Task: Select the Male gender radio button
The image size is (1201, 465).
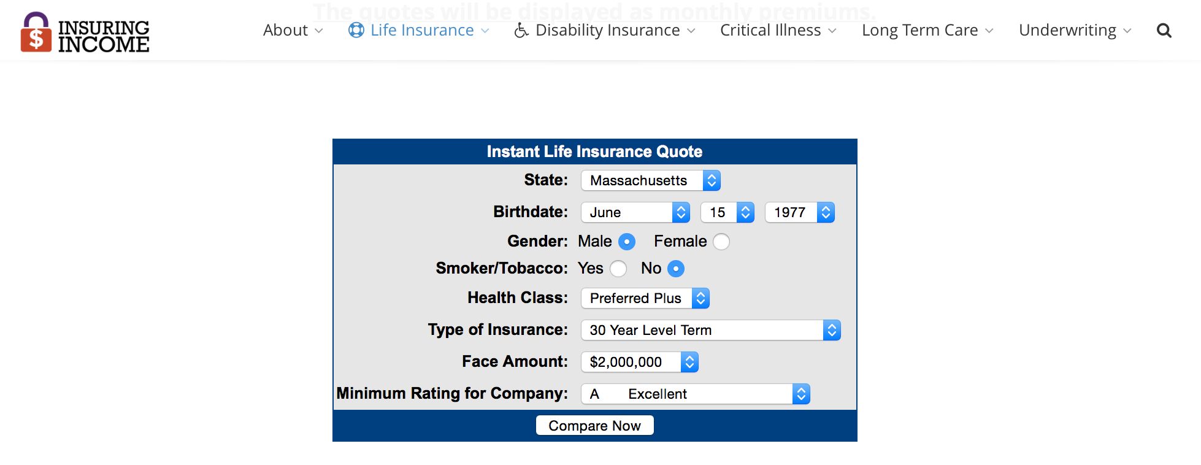Action: [x=626, y=242]
